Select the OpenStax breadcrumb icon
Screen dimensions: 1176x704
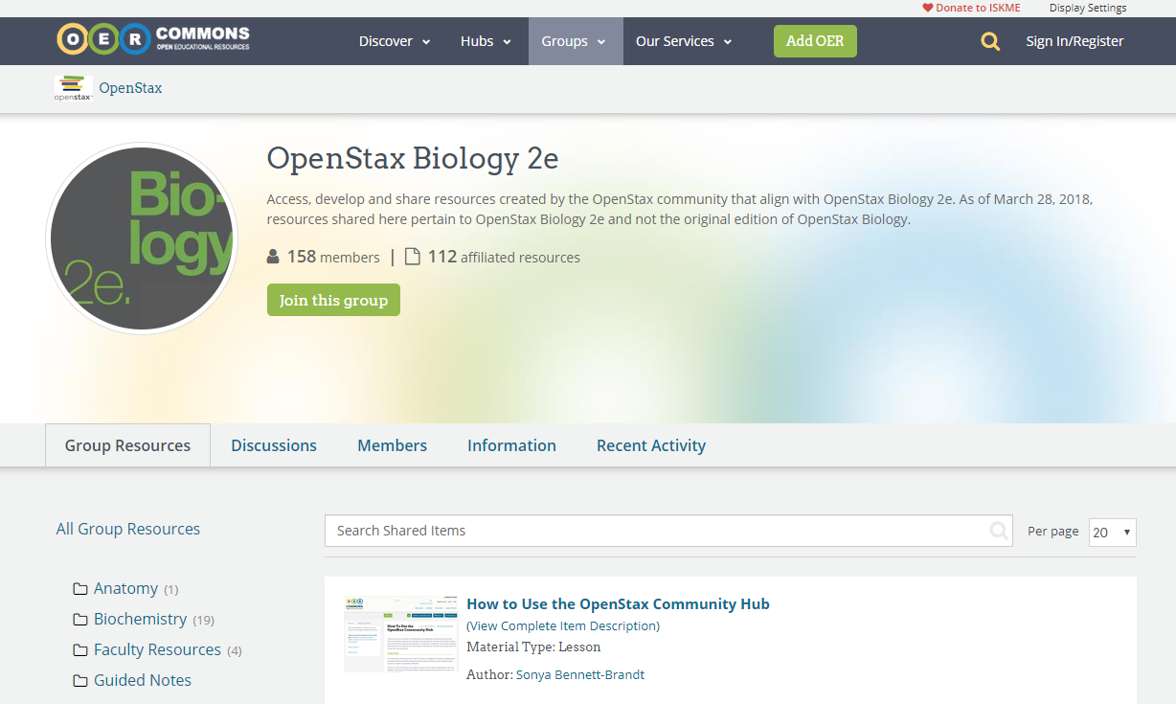point(73,87)
